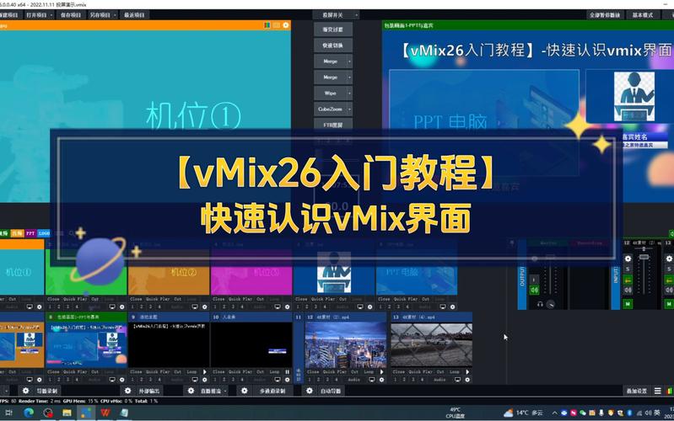Open settings gear for 人名条 input 10

coord(287,380)
